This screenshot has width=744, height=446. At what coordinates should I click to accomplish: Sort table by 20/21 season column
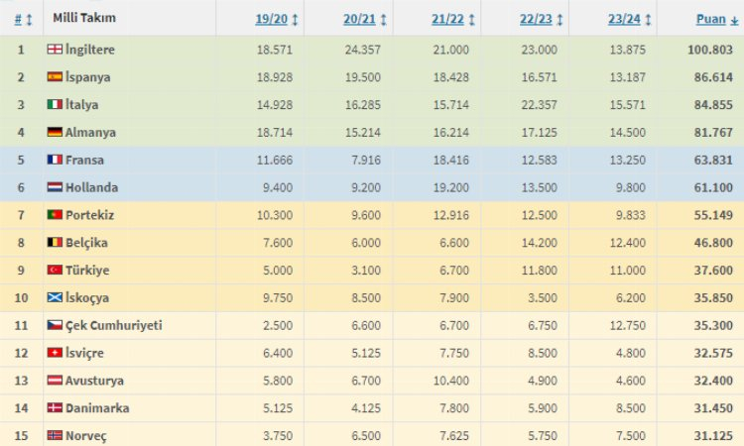(362, 19)
